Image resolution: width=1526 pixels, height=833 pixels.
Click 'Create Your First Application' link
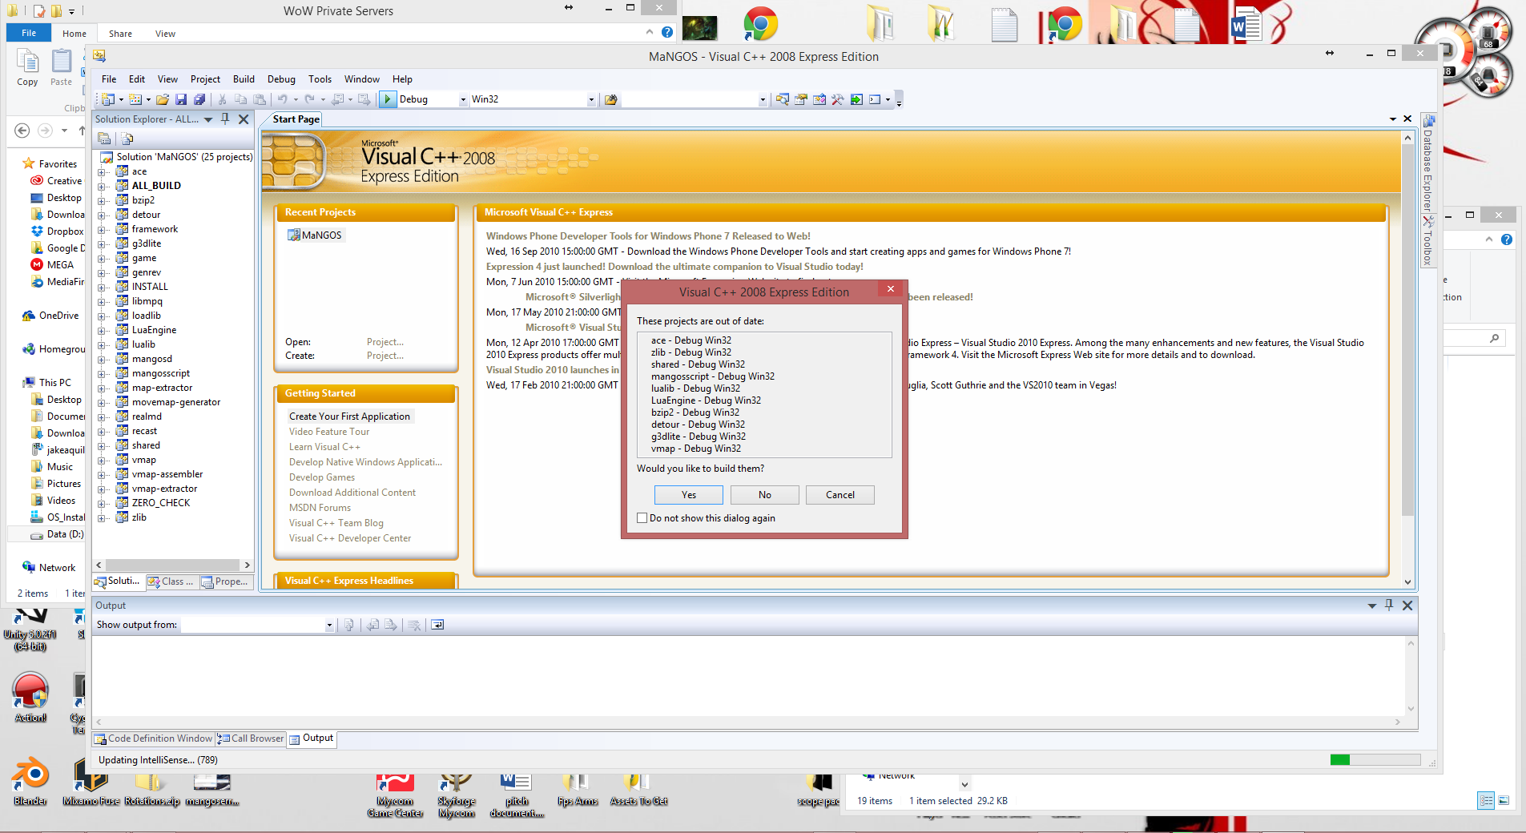[x=349, y=416]
